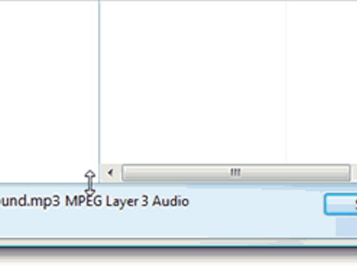Click the file list area right of the column line
This screenshot has height=268, width=357.
(322, 82)
